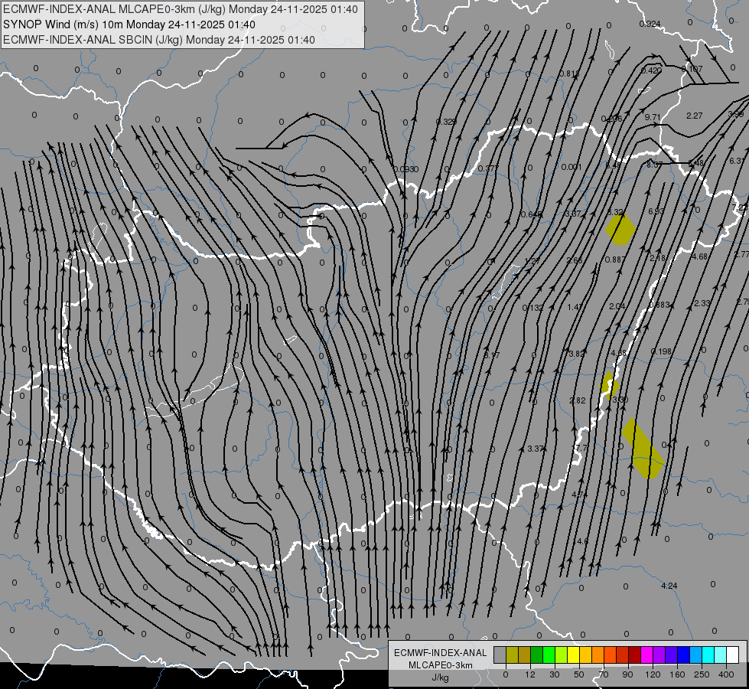Click the hexagonal olive CAPE patch near 6.93

pyautogui.click(x=620, y=230)
